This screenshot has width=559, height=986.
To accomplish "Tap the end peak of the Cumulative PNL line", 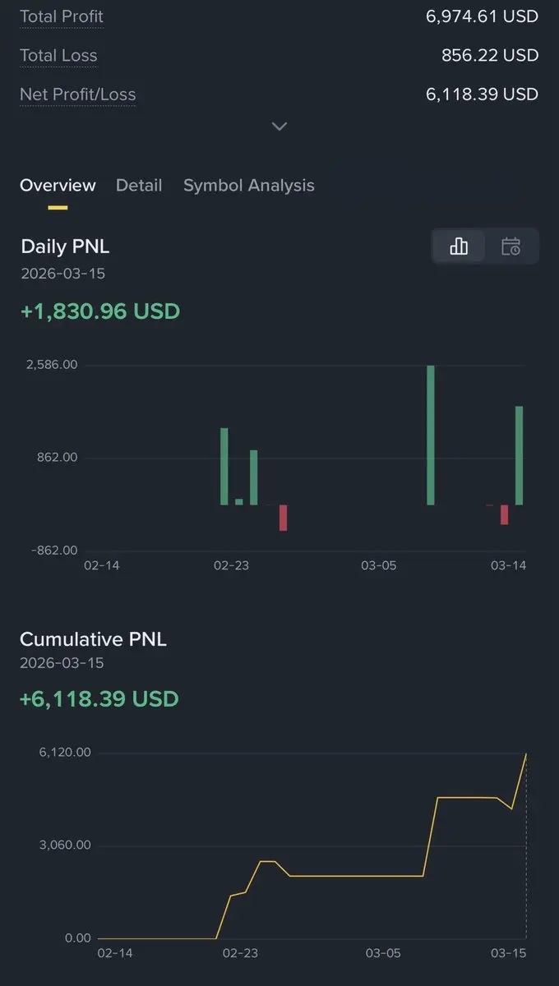I will click(525, 754).
